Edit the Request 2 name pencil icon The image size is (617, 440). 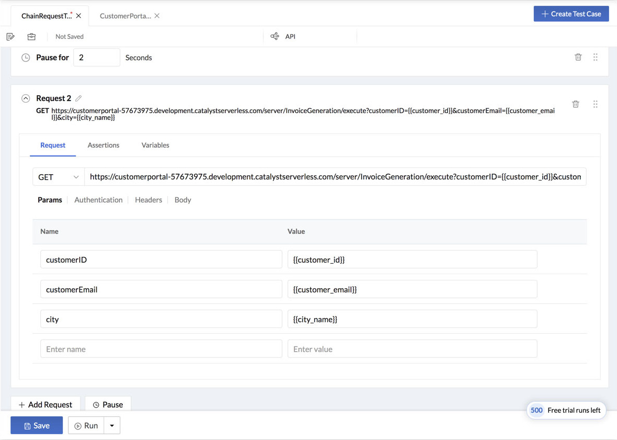click(78, 98)
